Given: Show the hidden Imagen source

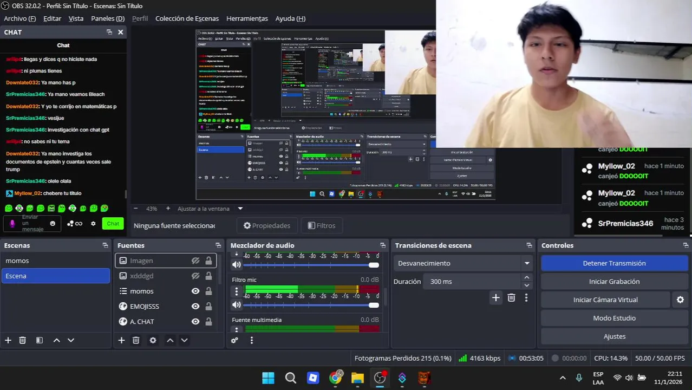Looking at the screenshot, I should (x=195, y=261).
